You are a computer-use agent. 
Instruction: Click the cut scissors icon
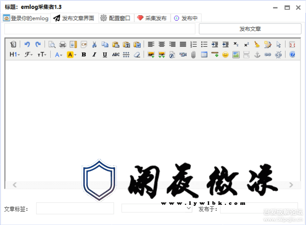coord(94,44)
